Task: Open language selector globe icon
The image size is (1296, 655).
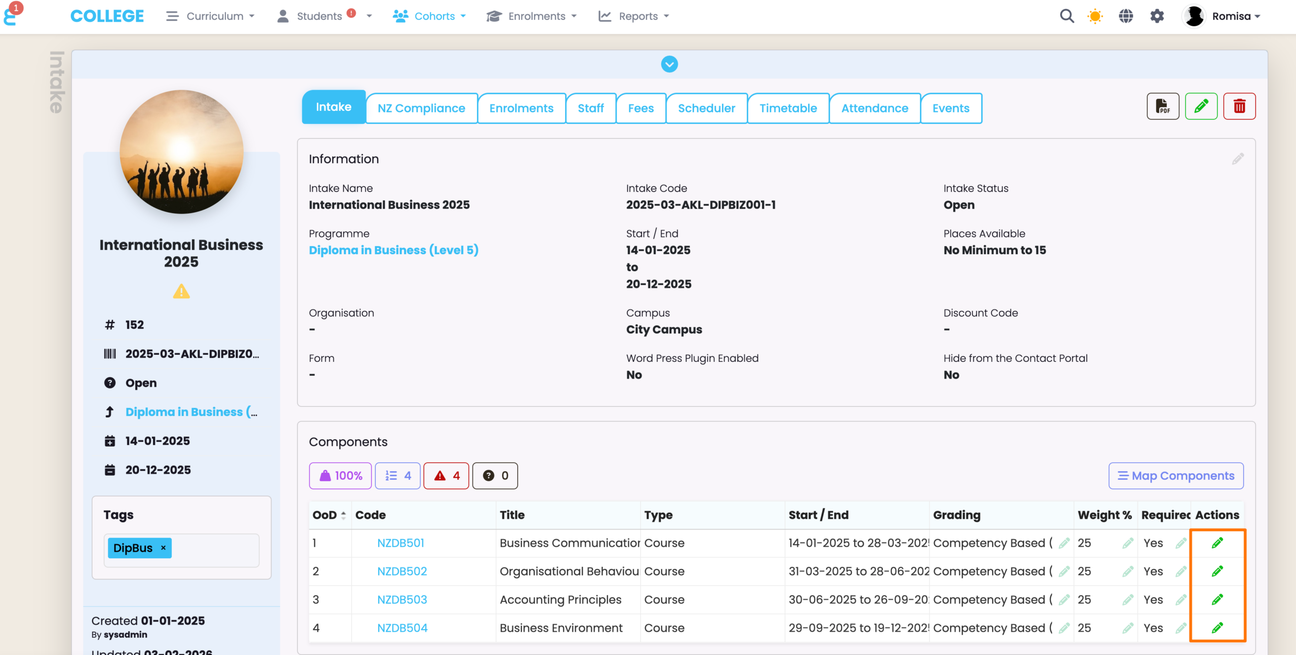Action: [1126, 16]
